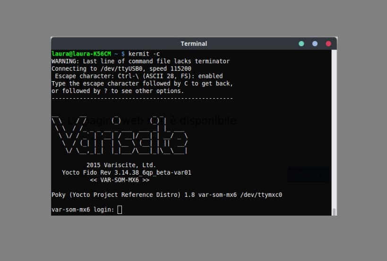Click 'or followed by ? to see other options.' line

[x=118, y=91]
